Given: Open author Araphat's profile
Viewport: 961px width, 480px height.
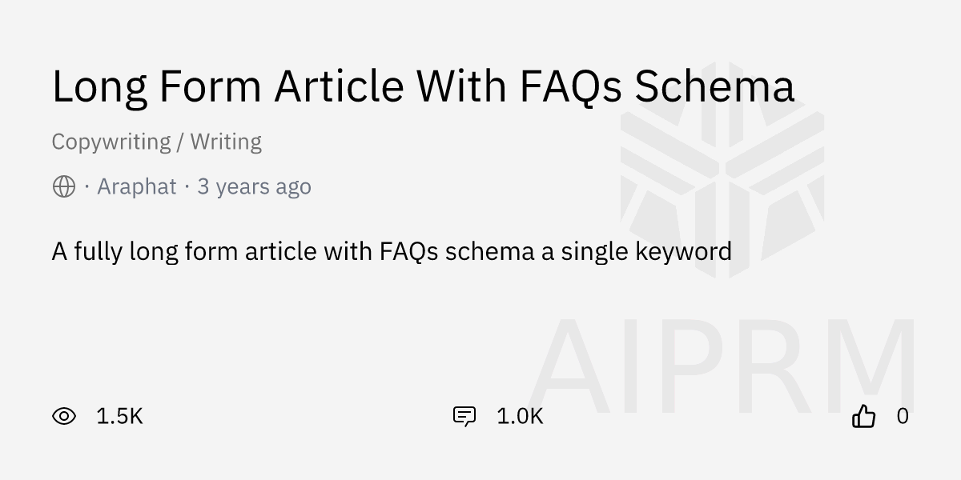Looking at the screenshot, I should pos(137,187).
